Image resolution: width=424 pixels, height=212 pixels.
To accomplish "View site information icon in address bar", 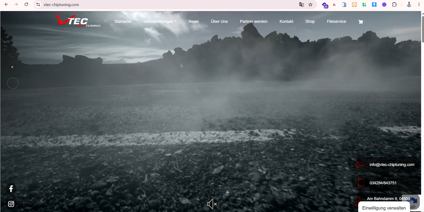I will (x=38, y=4).
